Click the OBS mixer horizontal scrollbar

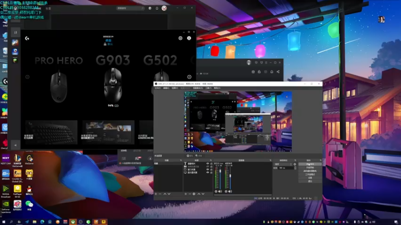243,195
